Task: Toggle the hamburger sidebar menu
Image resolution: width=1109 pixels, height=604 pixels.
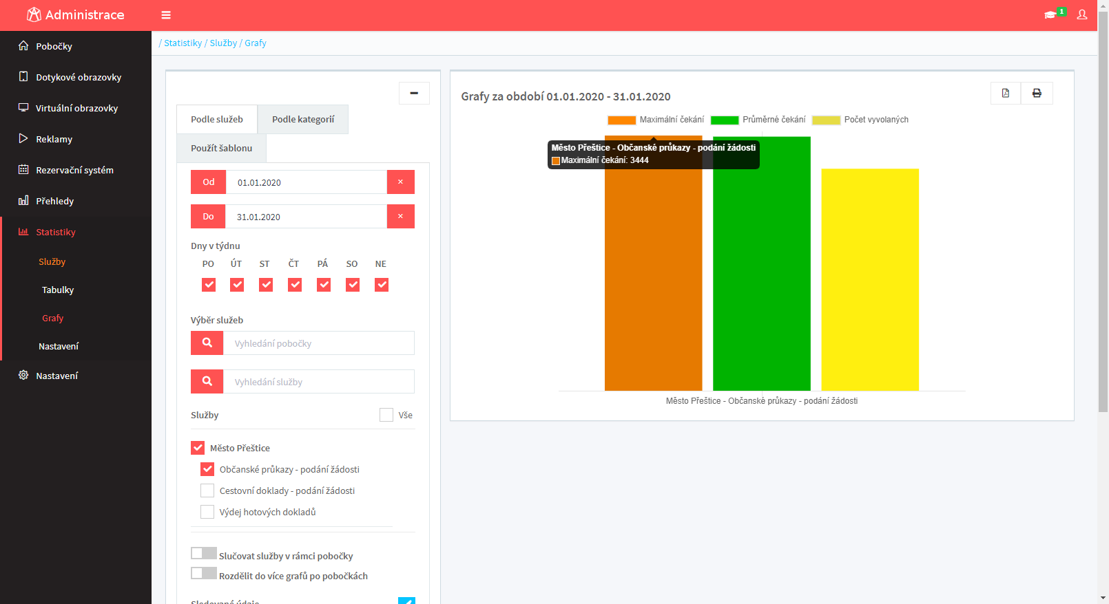Action: [166, 15]
